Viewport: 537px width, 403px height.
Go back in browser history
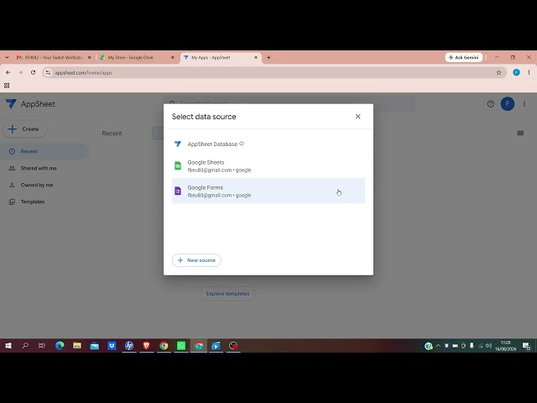point(8,73)
